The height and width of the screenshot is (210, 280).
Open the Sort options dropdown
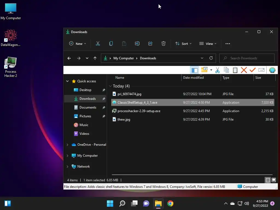point(183,43)
